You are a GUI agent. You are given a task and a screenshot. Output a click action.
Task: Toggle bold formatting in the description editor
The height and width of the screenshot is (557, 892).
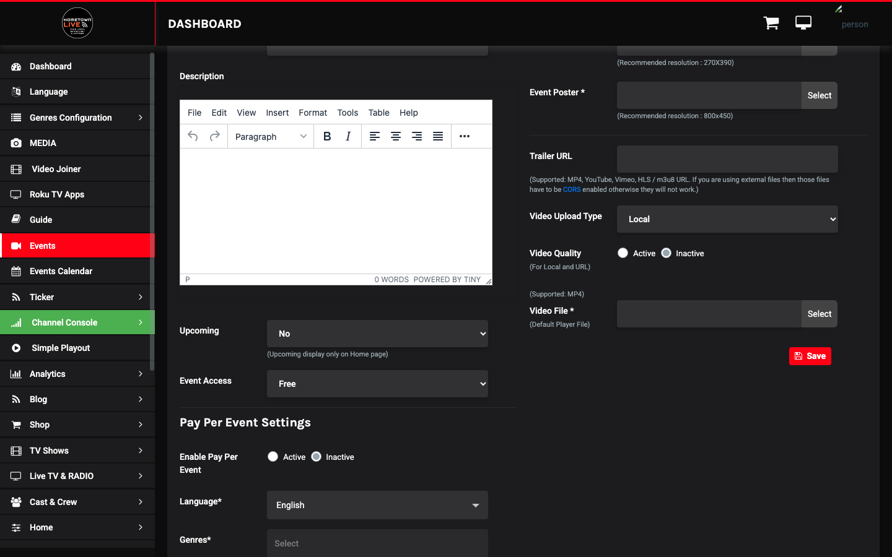pos(327,136)
